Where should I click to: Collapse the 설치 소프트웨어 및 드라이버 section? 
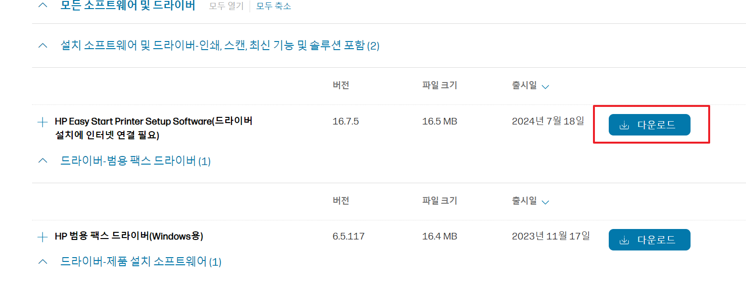click(42, 45)
